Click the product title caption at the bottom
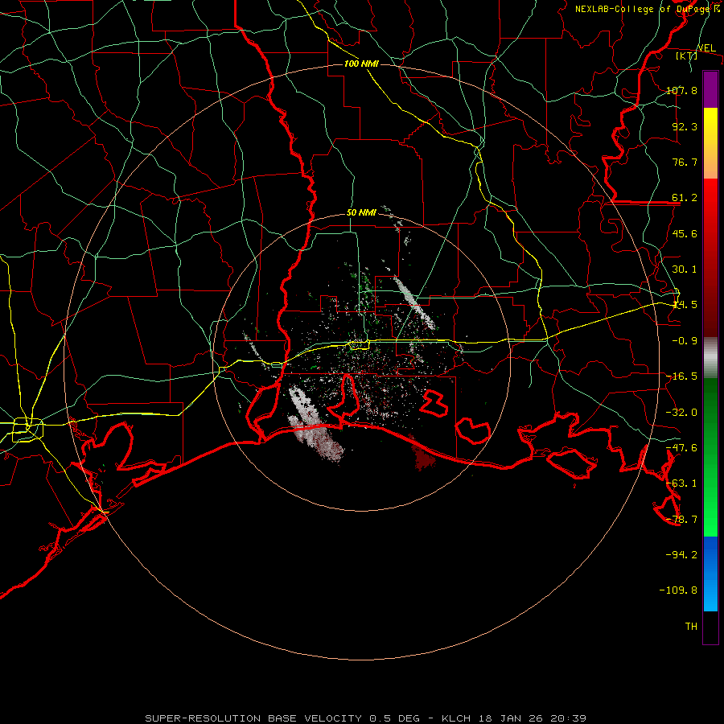 (x=366, y=718)
